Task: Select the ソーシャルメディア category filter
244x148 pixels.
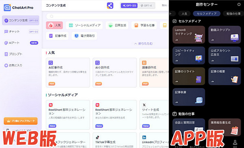Action: (x=84, y=25)
